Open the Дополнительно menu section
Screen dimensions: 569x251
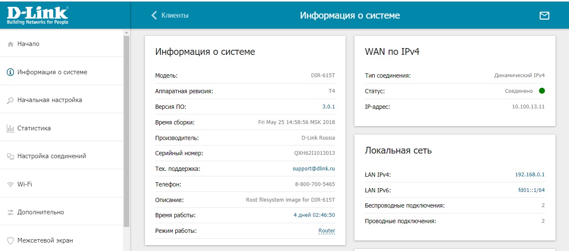point(41,212)
